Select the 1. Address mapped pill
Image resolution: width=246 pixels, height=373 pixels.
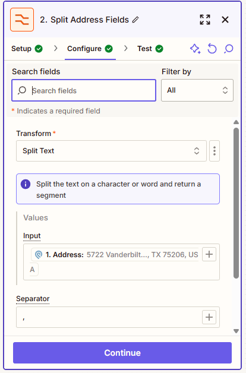115,255
